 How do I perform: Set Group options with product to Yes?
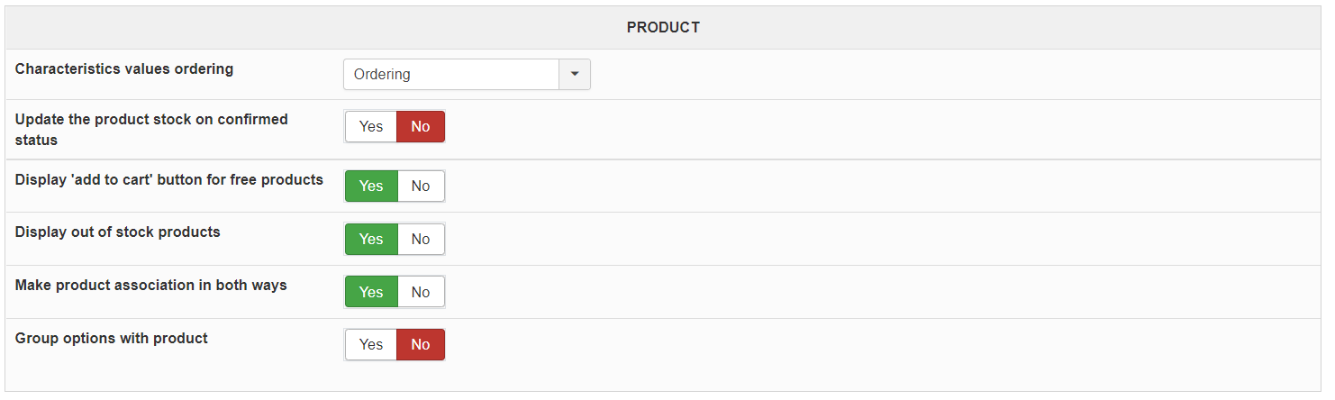371,345
